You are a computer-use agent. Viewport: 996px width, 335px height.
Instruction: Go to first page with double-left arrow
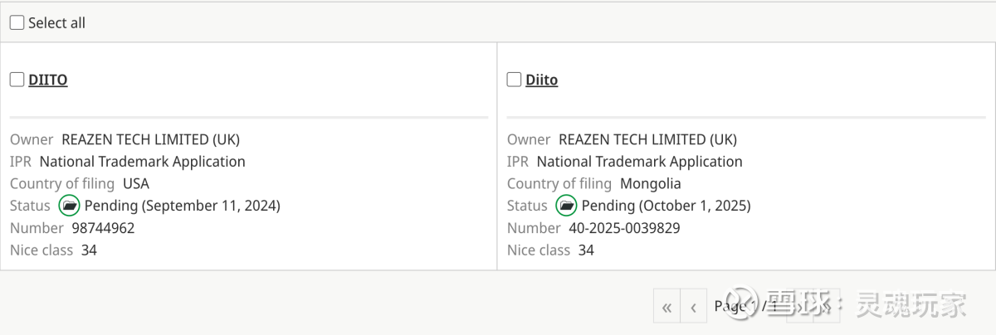coord(666,307)
